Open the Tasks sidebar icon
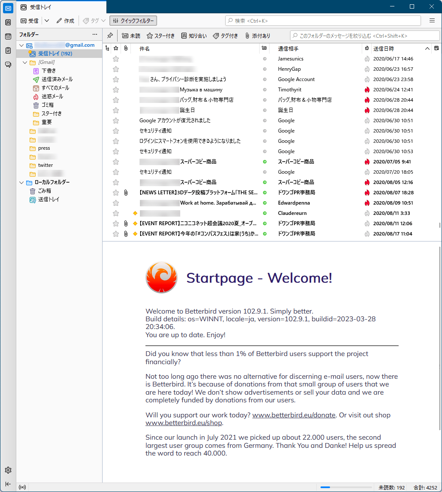Screen dimensions: 442x492 (8, 51)
